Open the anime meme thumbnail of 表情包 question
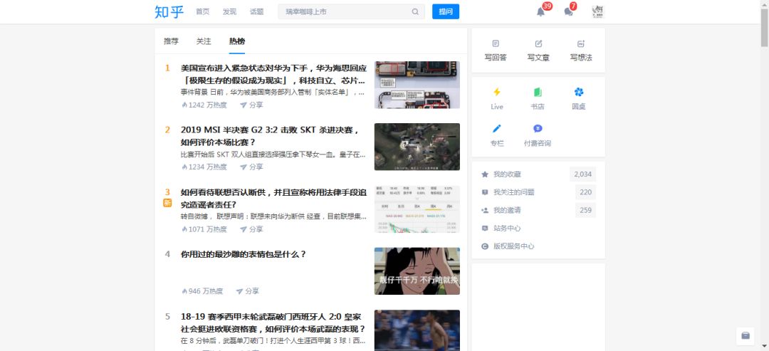The image size is (769, 351). point(417,271)
